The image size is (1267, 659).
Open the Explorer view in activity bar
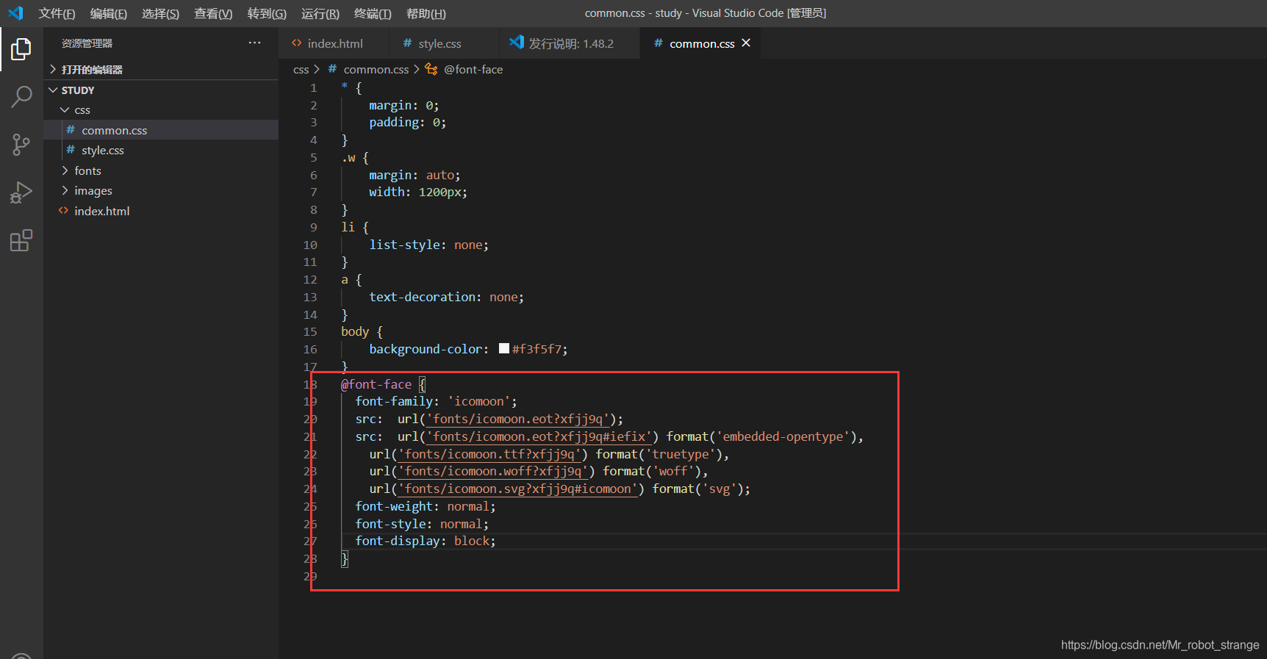point(21,49)
